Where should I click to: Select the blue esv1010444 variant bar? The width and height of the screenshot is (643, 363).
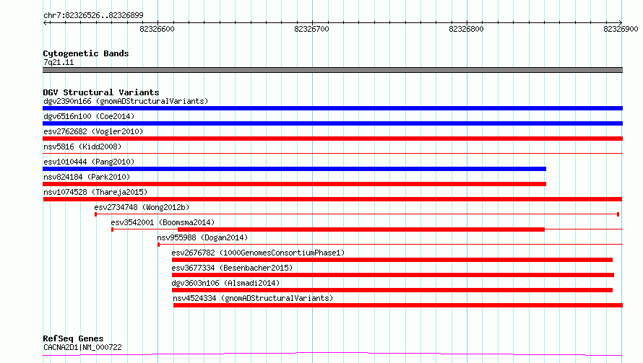click(x=295, y=169)
